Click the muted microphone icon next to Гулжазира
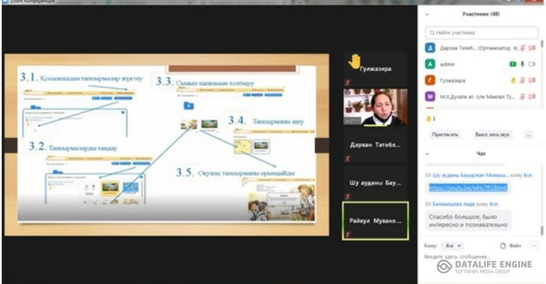 click(x=522, y=80)
